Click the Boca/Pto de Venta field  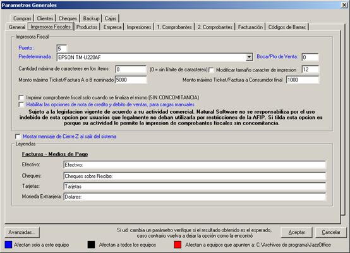[310, 57]
